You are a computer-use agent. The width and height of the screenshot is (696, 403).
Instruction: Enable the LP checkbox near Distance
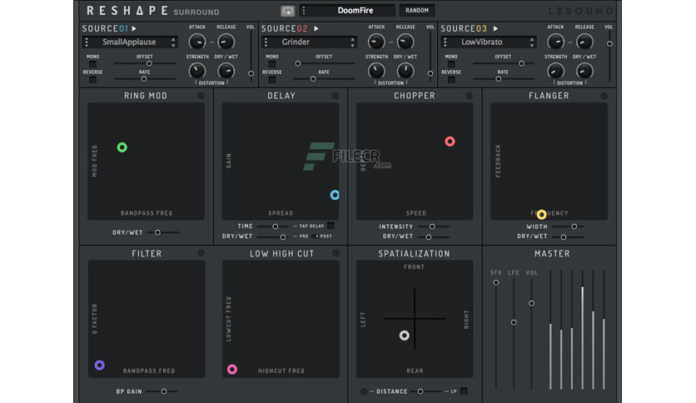(x=464, y=391)
